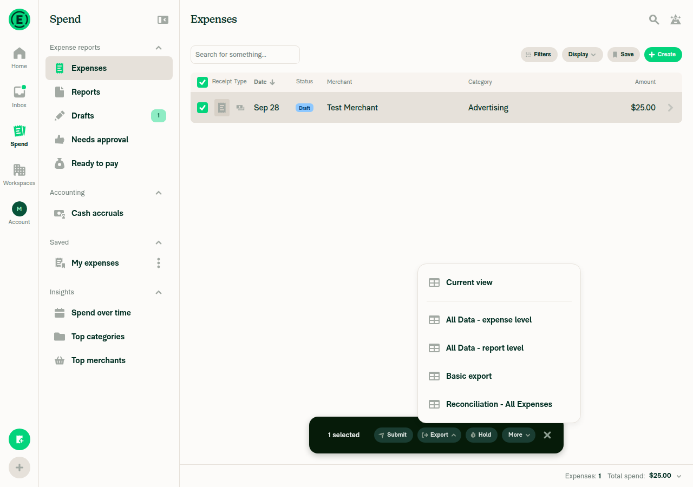693x487 pixels.
Task: Choose Current view export option
Action: pyautogui.click(x=499, y=282)
